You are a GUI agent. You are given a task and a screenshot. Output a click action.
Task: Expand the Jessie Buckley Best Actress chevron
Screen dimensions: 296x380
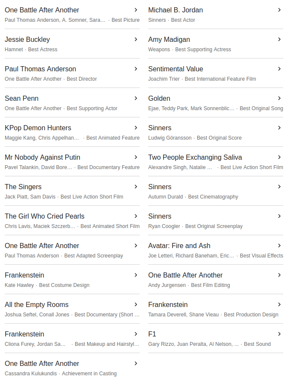[136, 39]
